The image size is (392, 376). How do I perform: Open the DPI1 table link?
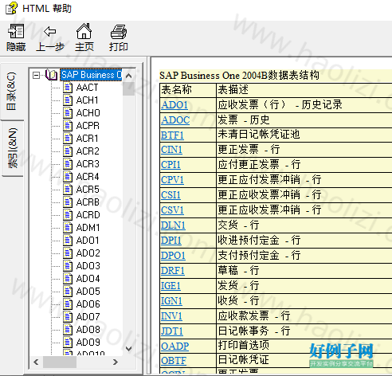point(171,241)
